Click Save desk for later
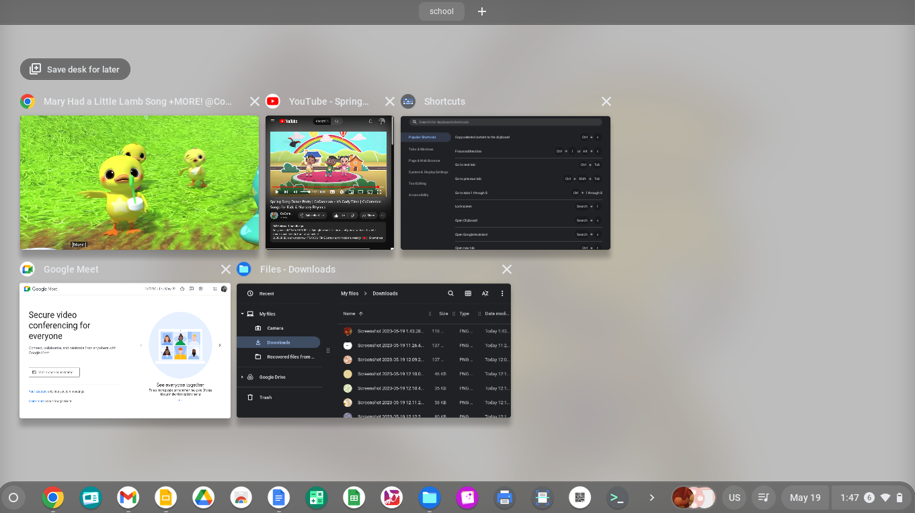The image size is (915, 513). (x=75, y=69)
